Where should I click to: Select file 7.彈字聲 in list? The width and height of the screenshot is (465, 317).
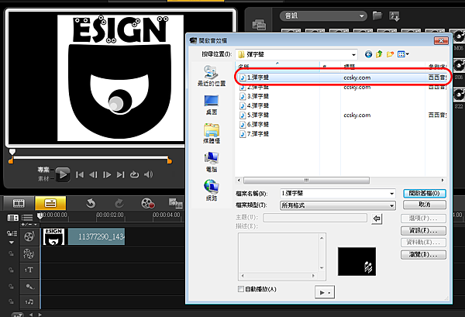click(x=254, y=134)
